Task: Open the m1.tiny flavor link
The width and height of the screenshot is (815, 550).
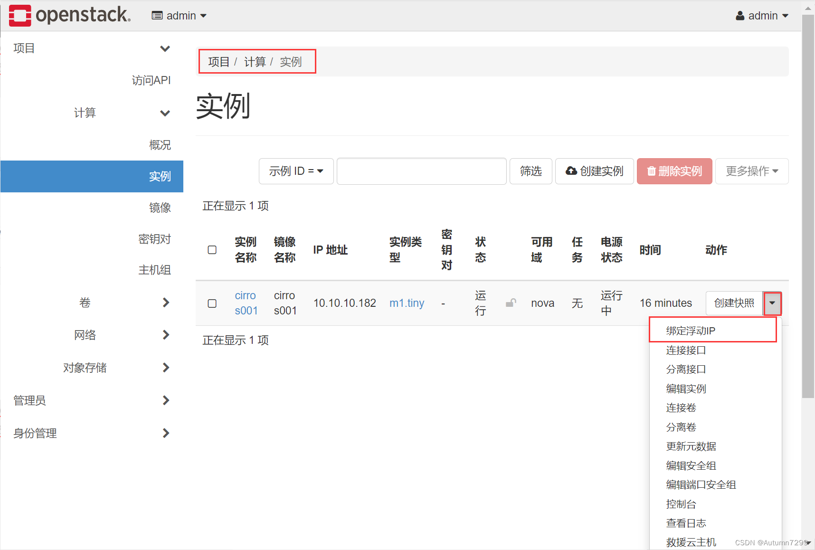Action: (x=407, y=303)
